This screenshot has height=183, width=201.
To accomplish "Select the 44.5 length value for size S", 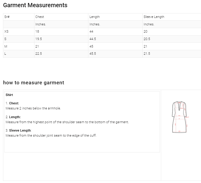I will point(93,39).
